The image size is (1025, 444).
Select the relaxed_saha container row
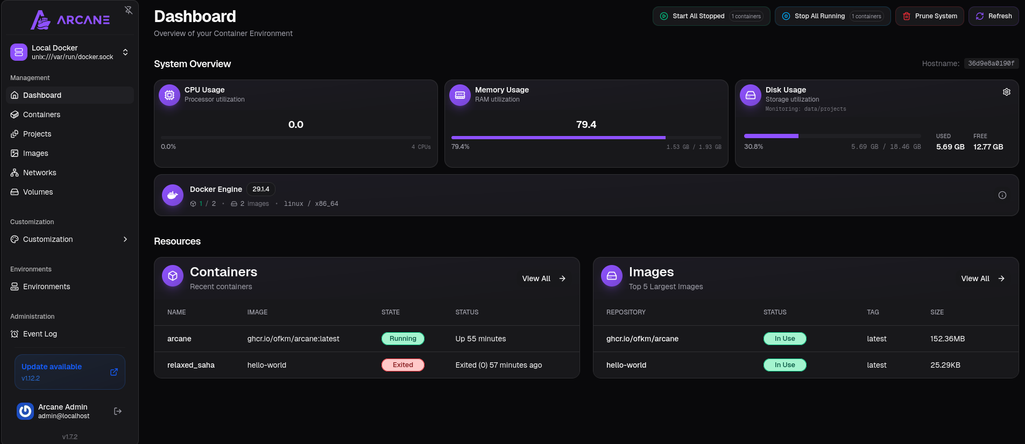(x=191, y=365)
